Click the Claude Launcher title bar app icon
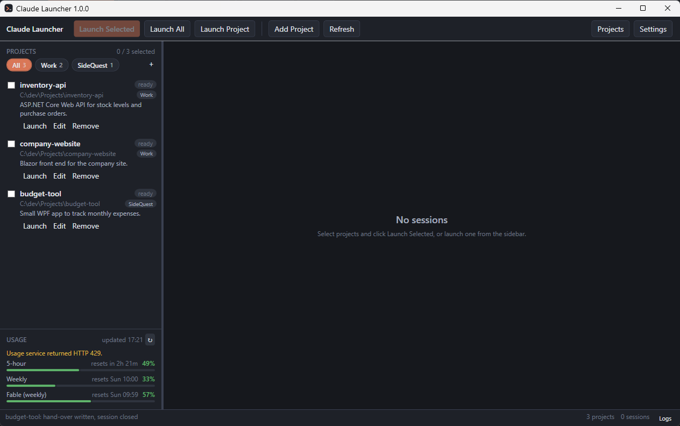Screen dimensions: 680x426 pos(9,8)
